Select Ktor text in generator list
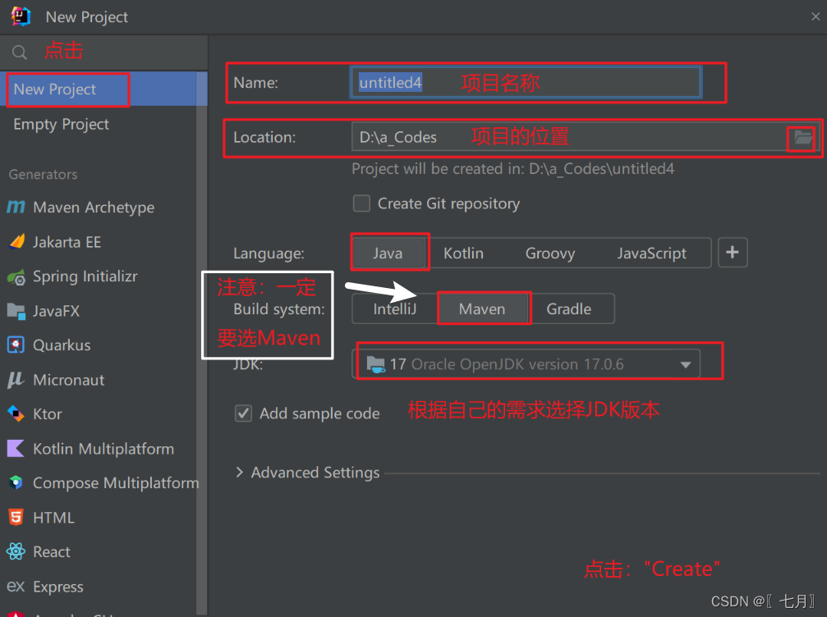827x617 pixels. tap(48, 414)
